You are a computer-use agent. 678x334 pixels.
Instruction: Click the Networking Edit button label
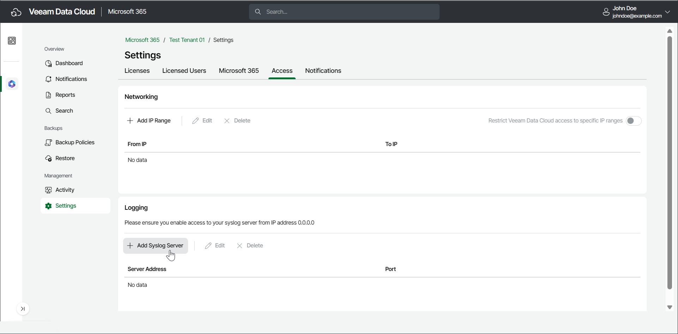[207, 121]
